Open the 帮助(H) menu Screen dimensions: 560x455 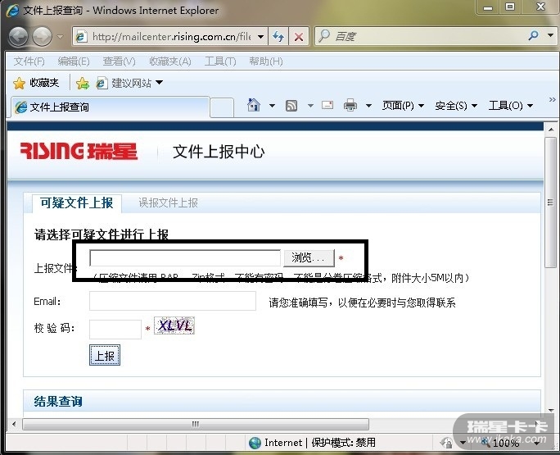(266, 61)
